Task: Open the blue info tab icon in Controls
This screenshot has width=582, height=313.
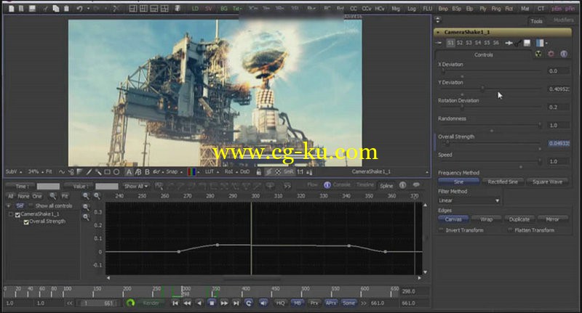Action: (x=564, y=54)
